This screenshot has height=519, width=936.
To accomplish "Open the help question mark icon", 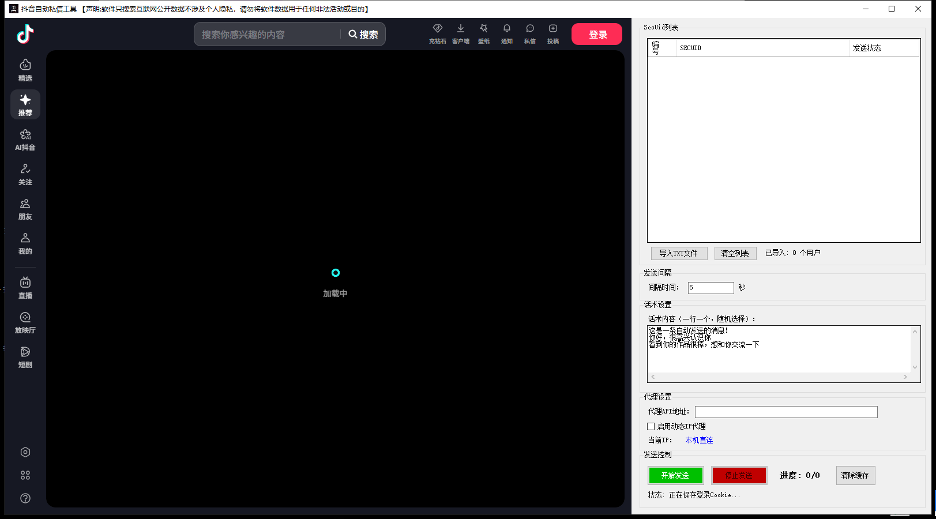I will tap(25, 498).
